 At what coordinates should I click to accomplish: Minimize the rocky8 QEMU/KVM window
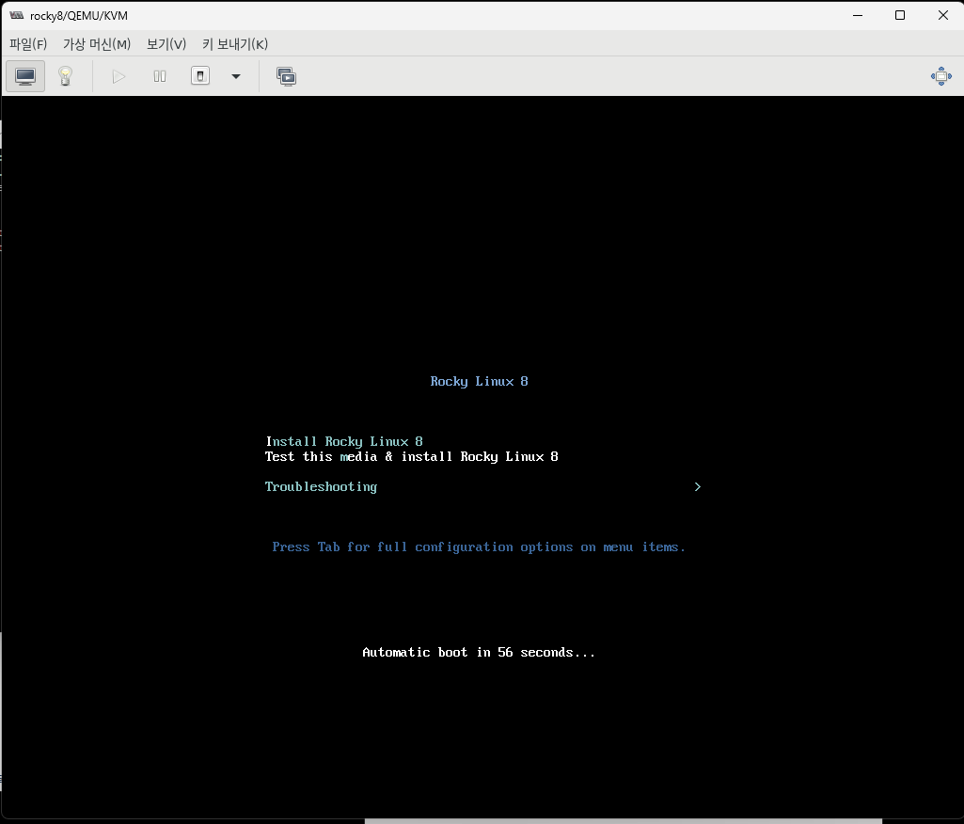(858, 15)
